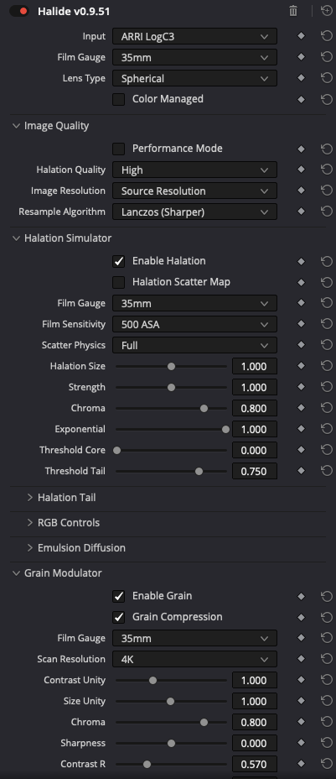Reset the Film Sensitivity parameter
The width and height of the screenshot is (336, 779).
pyautogui.click(x=327, y=324)
